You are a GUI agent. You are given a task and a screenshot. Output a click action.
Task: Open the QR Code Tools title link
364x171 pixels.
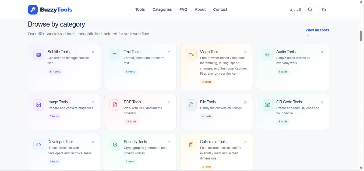[289, 102]
